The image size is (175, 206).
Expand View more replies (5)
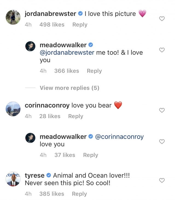(69, 88)
